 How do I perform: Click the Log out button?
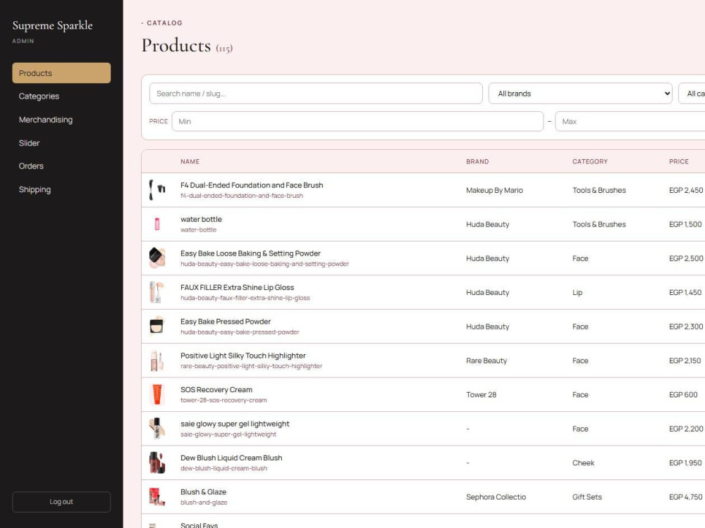(61, 501)
